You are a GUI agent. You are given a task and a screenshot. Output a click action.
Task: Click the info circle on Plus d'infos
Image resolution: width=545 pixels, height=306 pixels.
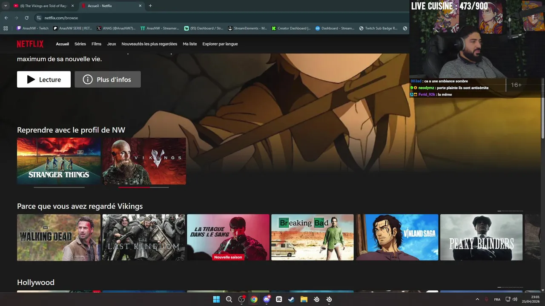coord(88,79)
